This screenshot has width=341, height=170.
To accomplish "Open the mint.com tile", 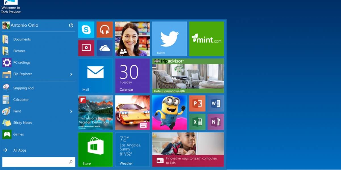I will tap(207, 39).
